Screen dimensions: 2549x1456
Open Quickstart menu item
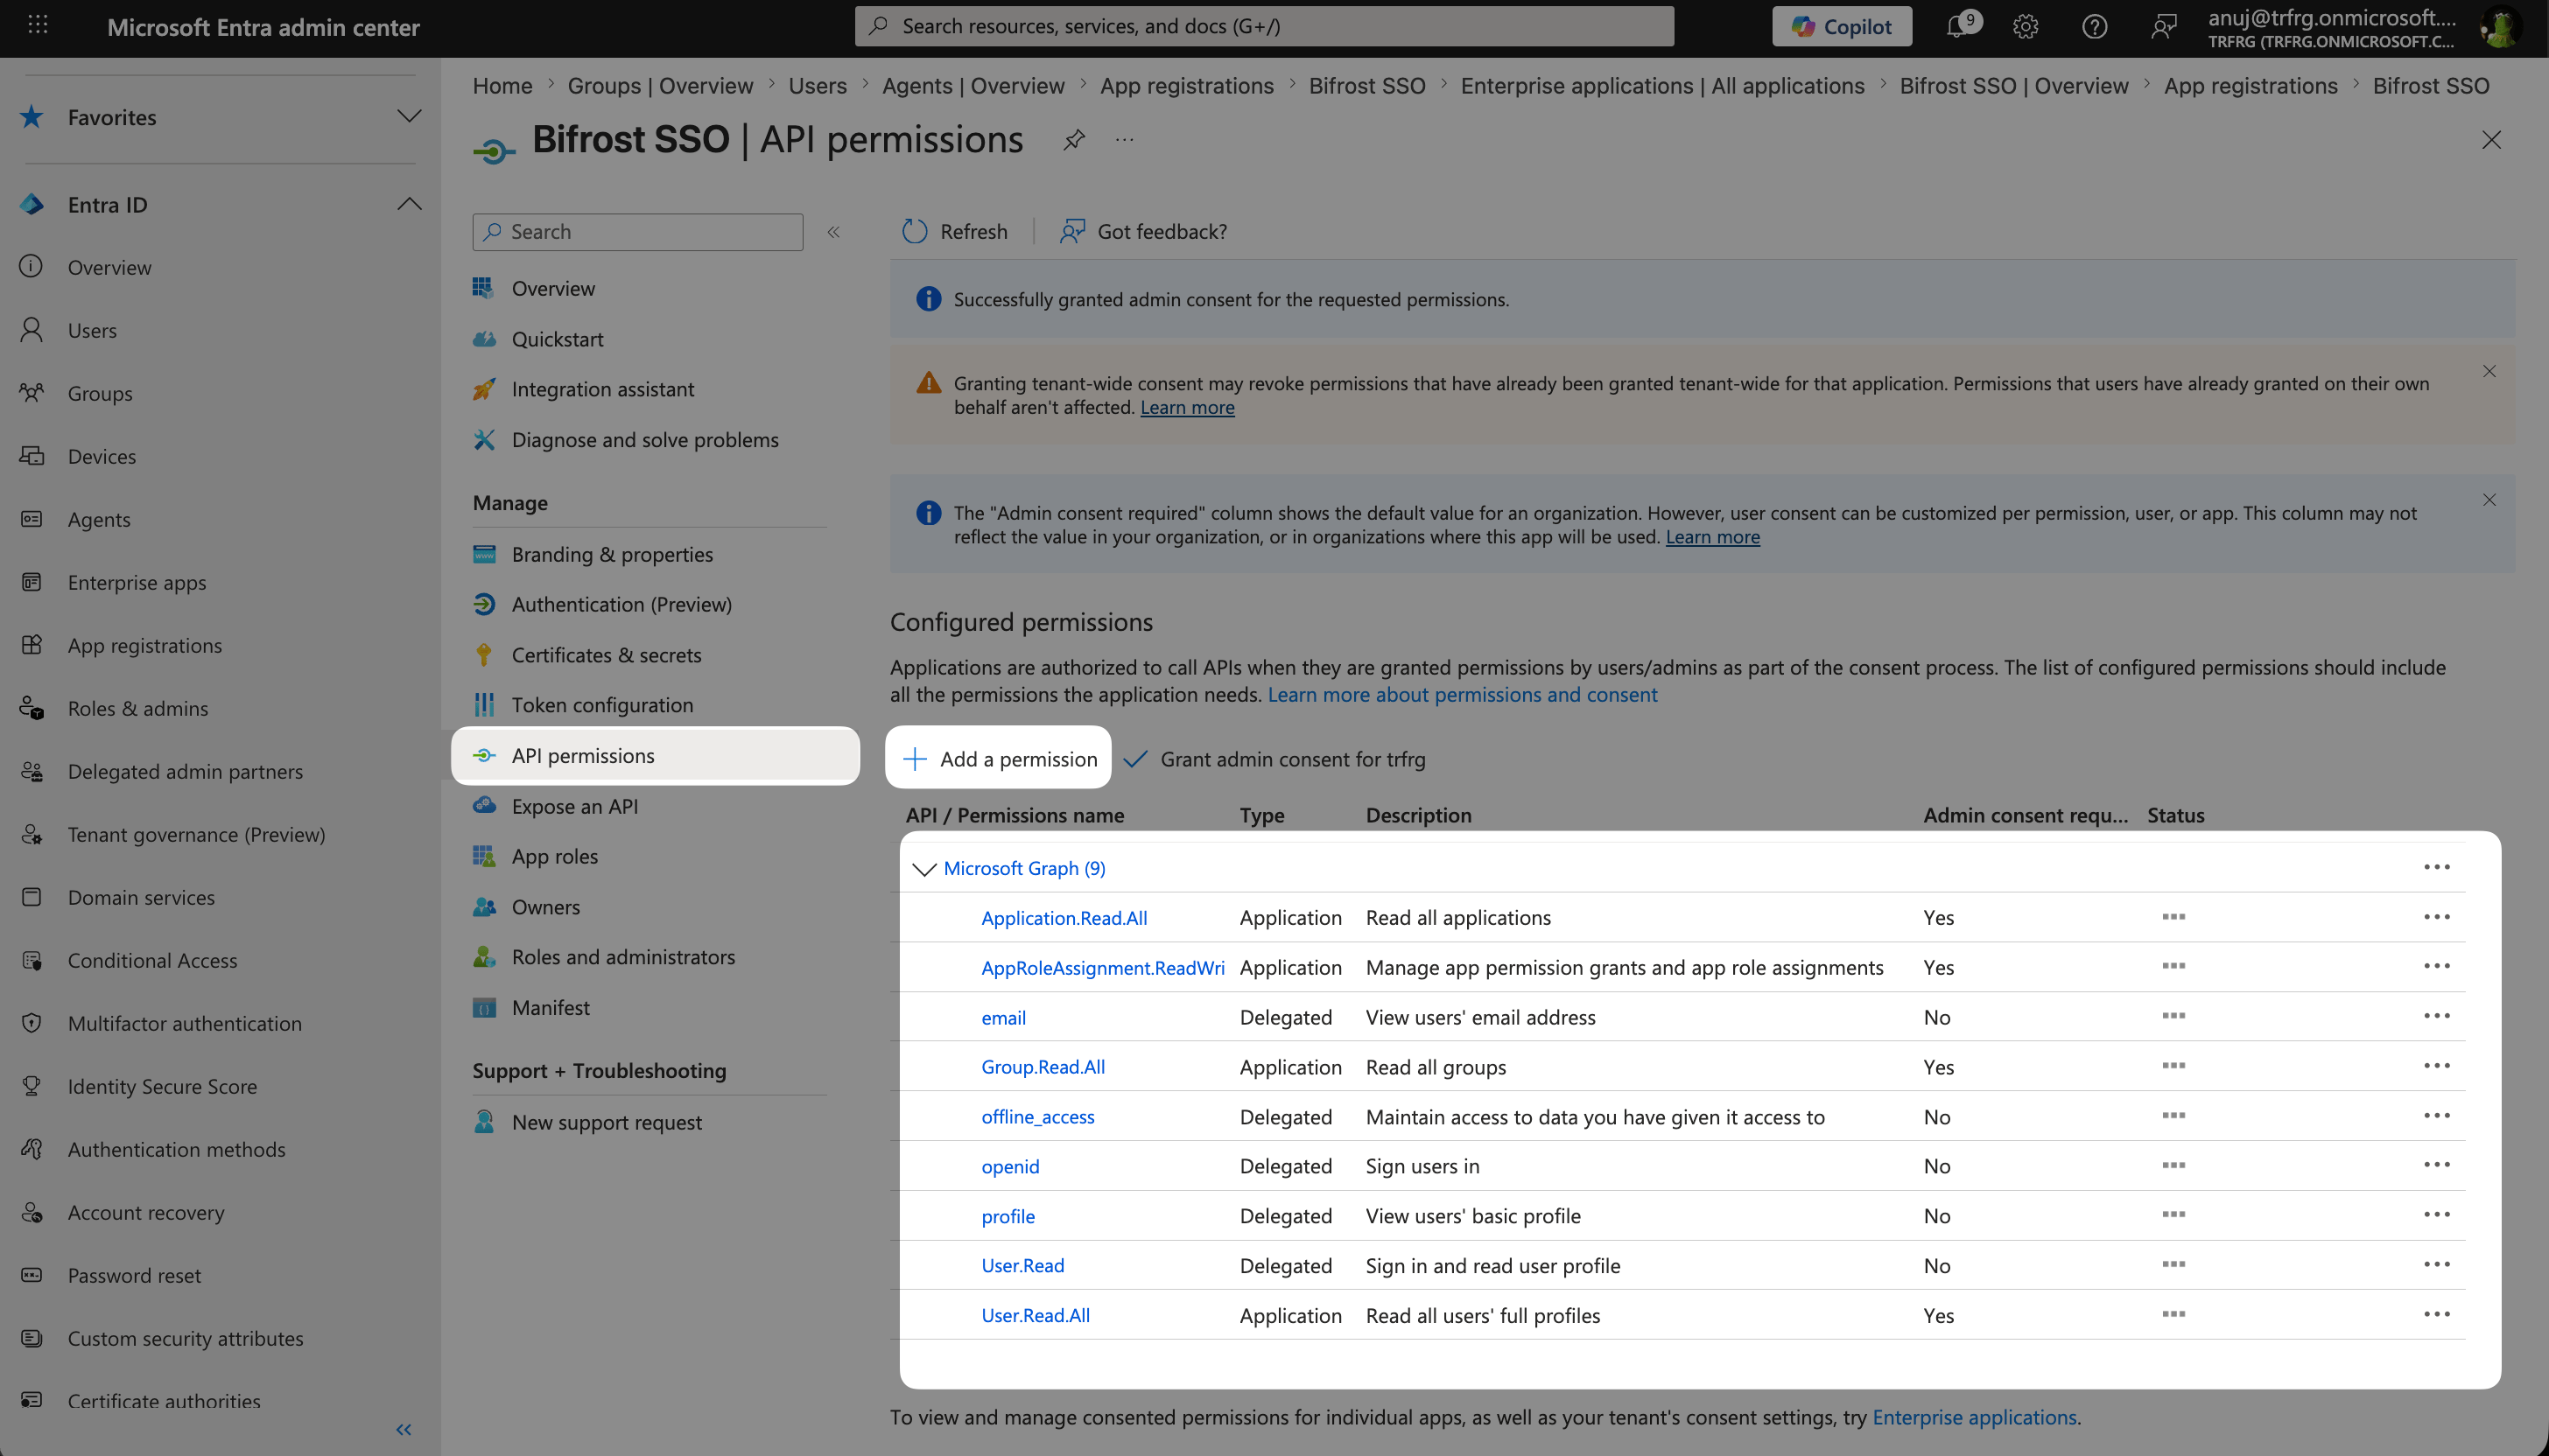pyautogui.click(x=558, y=339)
